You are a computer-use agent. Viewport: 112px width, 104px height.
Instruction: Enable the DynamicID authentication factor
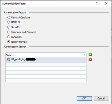tap(9, 37)
